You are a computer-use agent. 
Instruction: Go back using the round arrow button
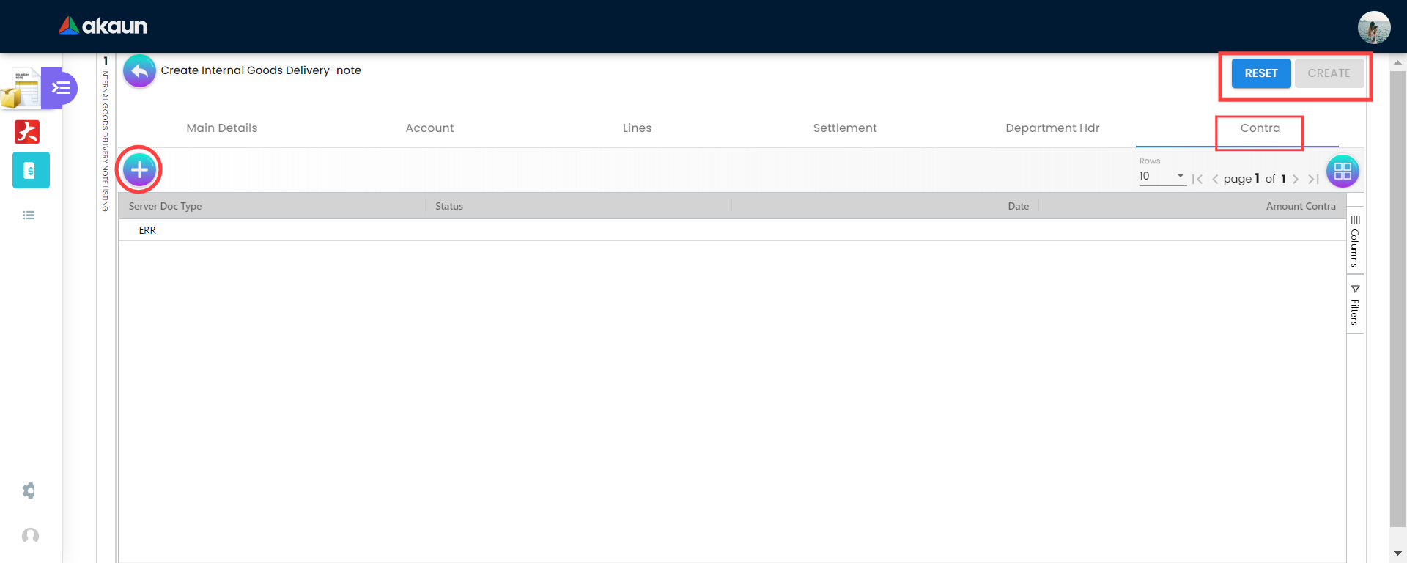[139, 71]
